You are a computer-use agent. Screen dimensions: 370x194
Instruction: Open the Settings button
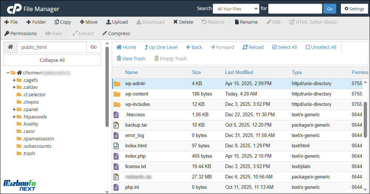pos(354,9)
